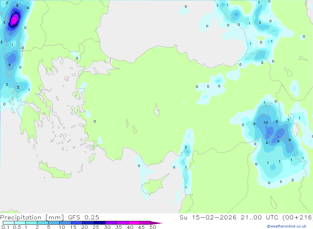Click the island of Crete on the map
This screenshot has width=313, height=229.
coord(55,170)
